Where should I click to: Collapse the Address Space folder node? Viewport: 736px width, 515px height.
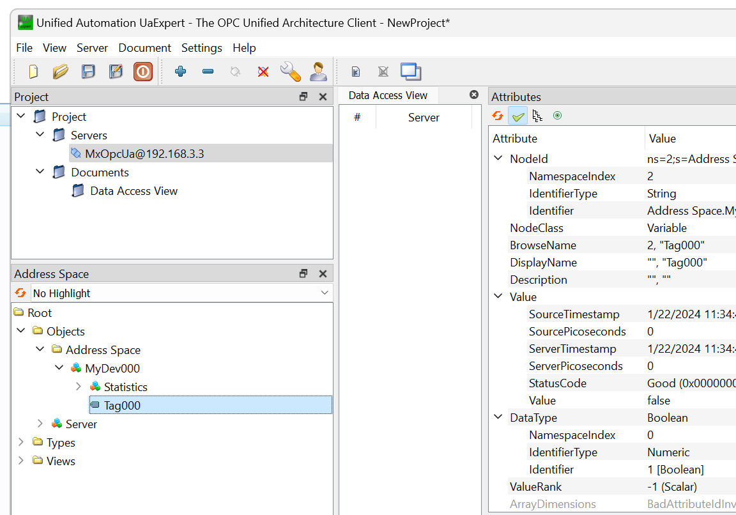coord(40,349)
